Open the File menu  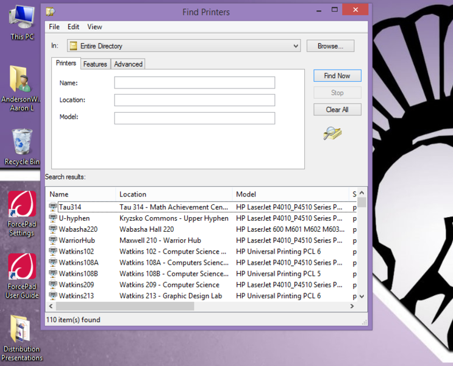tap(54, 27)
